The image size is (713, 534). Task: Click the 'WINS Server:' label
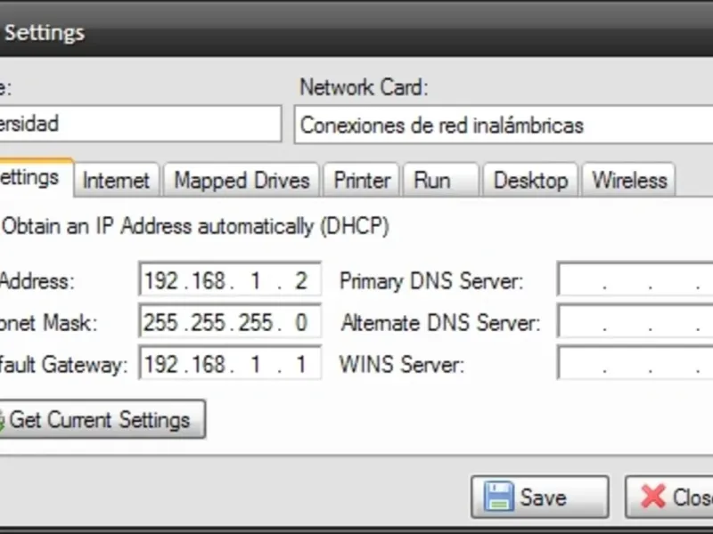tap(402, 364)
